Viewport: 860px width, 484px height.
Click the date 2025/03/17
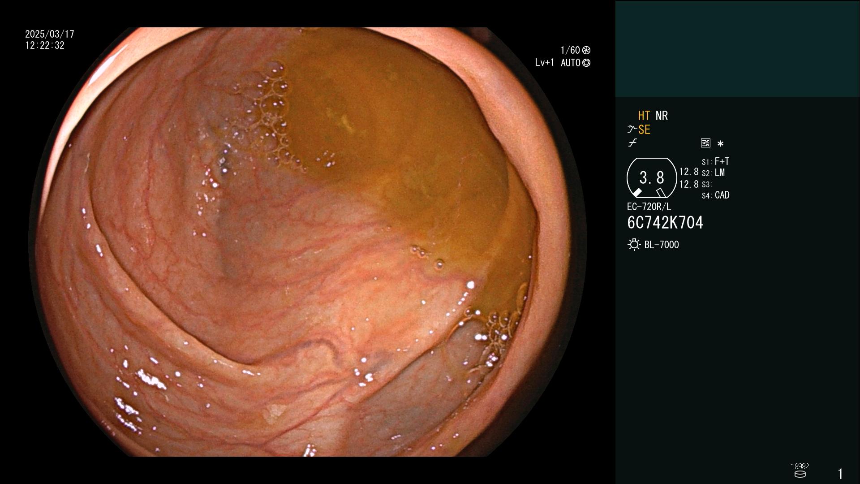[x=50, y=34]
